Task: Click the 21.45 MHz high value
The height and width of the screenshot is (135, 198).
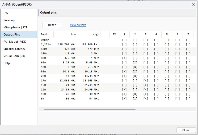Action: pyautogui.click(x=92, y=85)
